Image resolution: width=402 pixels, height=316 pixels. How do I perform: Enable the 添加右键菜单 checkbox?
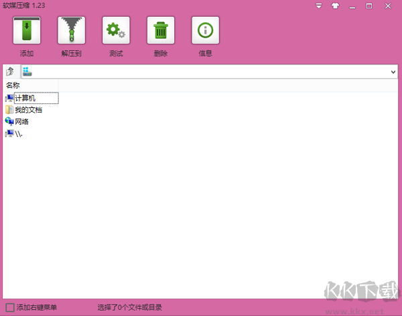(10, 307)
